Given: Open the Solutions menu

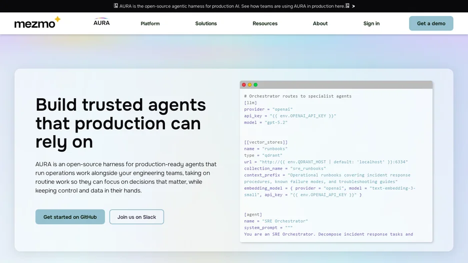Looking at the screenshot, I should point(206,23).
